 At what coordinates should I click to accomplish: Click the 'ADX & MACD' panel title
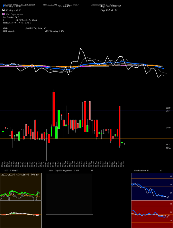pyautogui.click(x=11, y=171)
